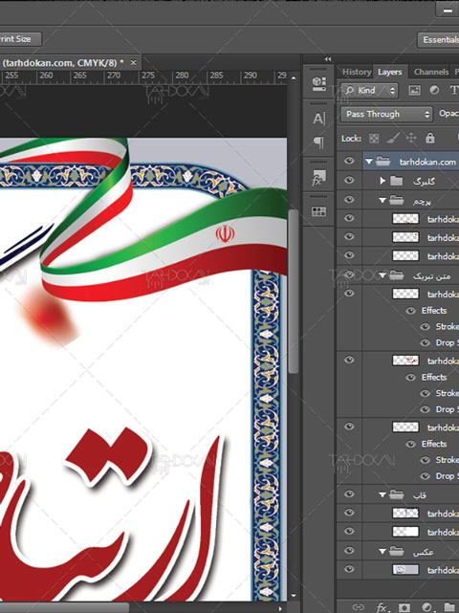Add a layer mask
Image resolution: width=459 pixels, height=613 pixels.
tap(404, 607)
